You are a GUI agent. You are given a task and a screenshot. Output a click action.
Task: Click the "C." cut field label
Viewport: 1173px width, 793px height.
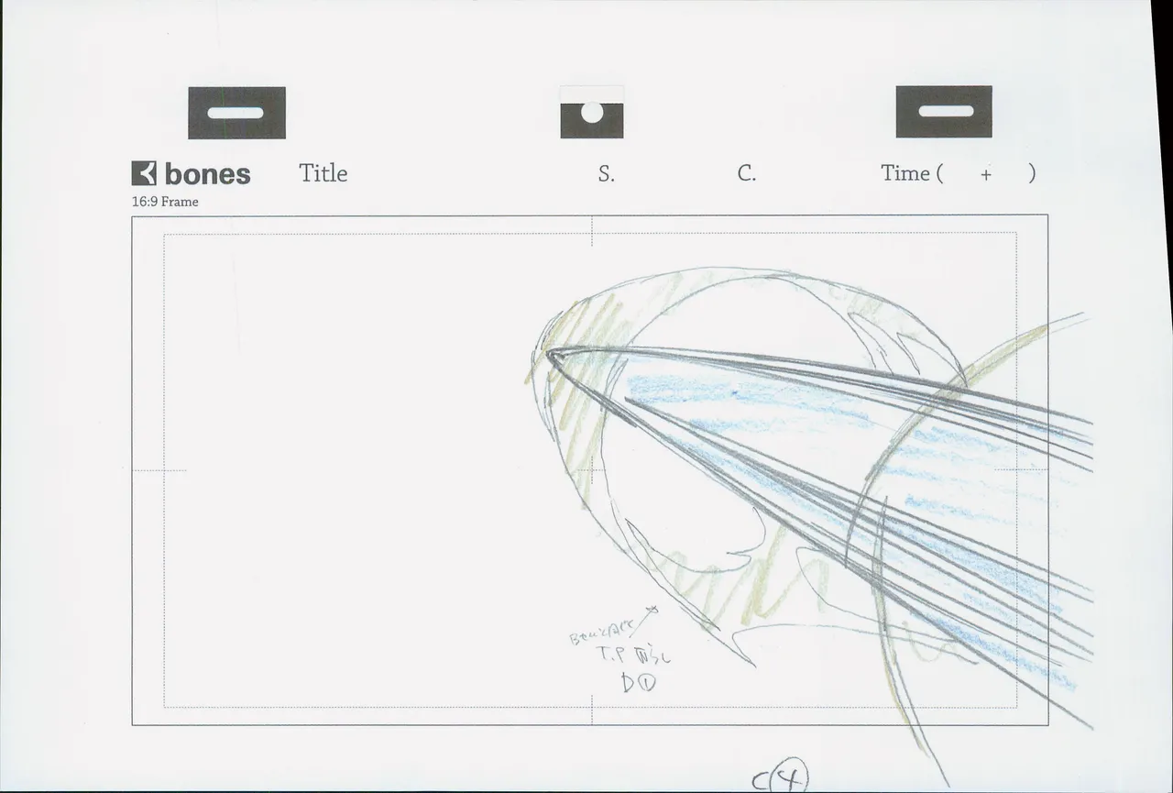(747, 174)
